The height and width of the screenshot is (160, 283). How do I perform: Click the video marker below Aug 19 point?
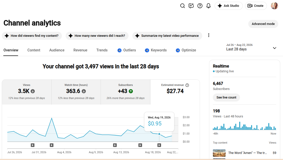pos(159,145)
